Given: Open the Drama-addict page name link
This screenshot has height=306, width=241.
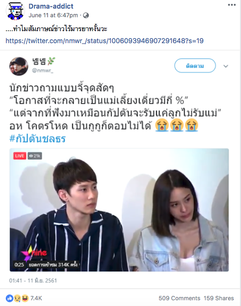Looking at the screenshot, I should [x=51, y=6].
